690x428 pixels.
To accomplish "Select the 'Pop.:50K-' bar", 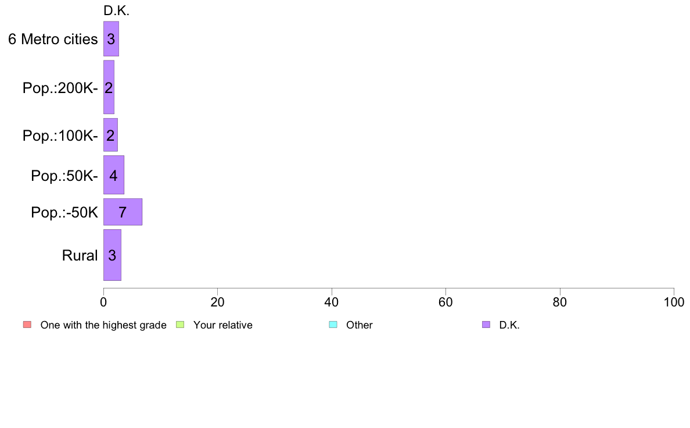I will tap(113, 175).
